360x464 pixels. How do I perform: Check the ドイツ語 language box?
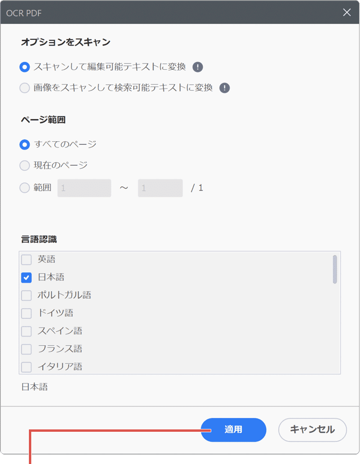(27, 313)
